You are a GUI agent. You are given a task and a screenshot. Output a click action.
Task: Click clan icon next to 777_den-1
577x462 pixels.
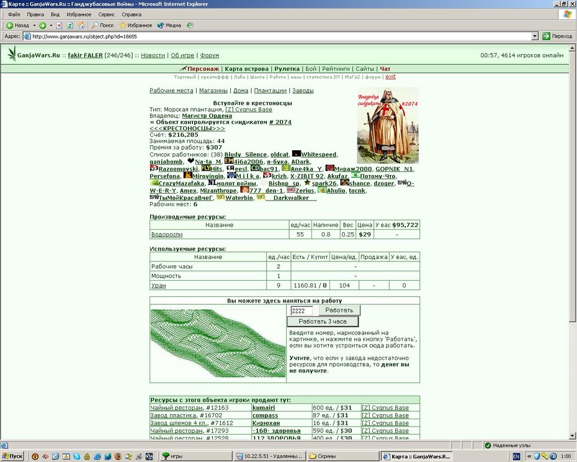pos(244,190)
